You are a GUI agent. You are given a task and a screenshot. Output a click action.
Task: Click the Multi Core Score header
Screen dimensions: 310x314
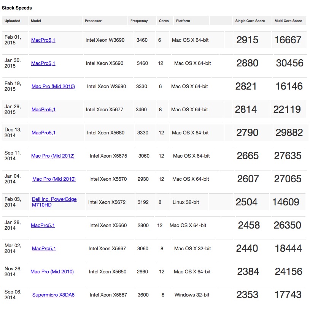289,21
